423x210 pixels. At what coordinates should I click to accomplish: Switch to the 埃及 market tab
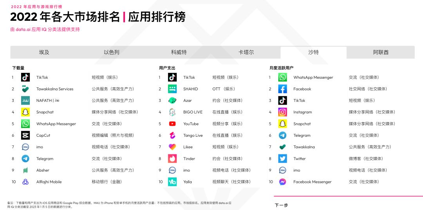44,52
